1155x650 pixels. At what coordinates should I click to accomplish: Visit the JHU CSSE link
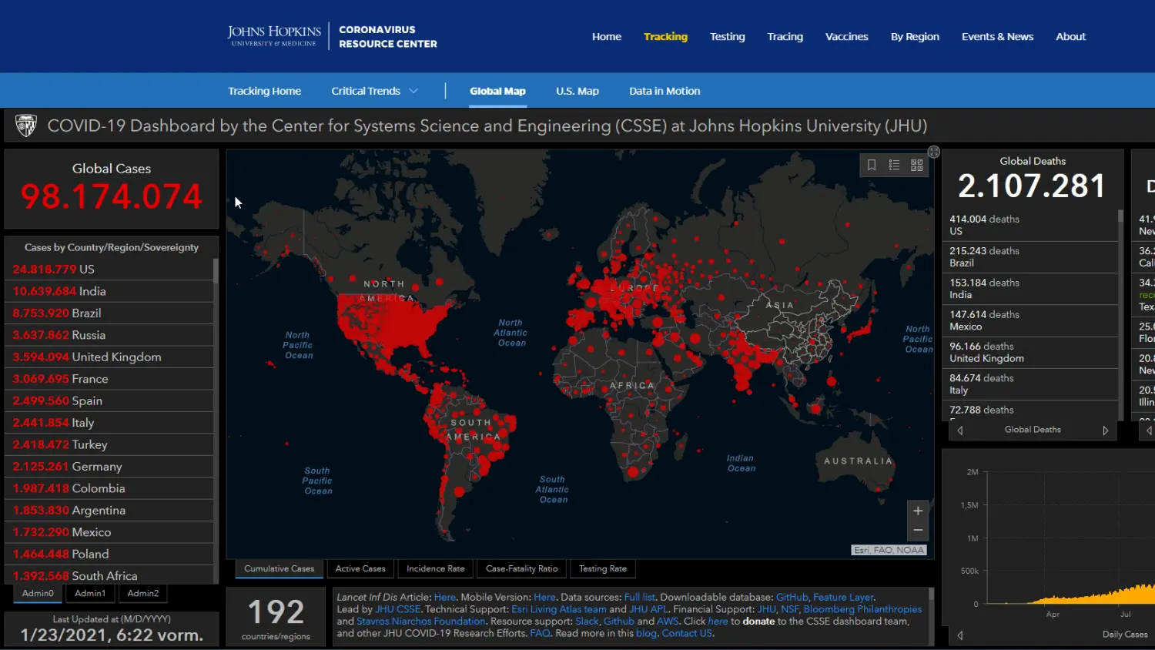[x=397, y=609]
